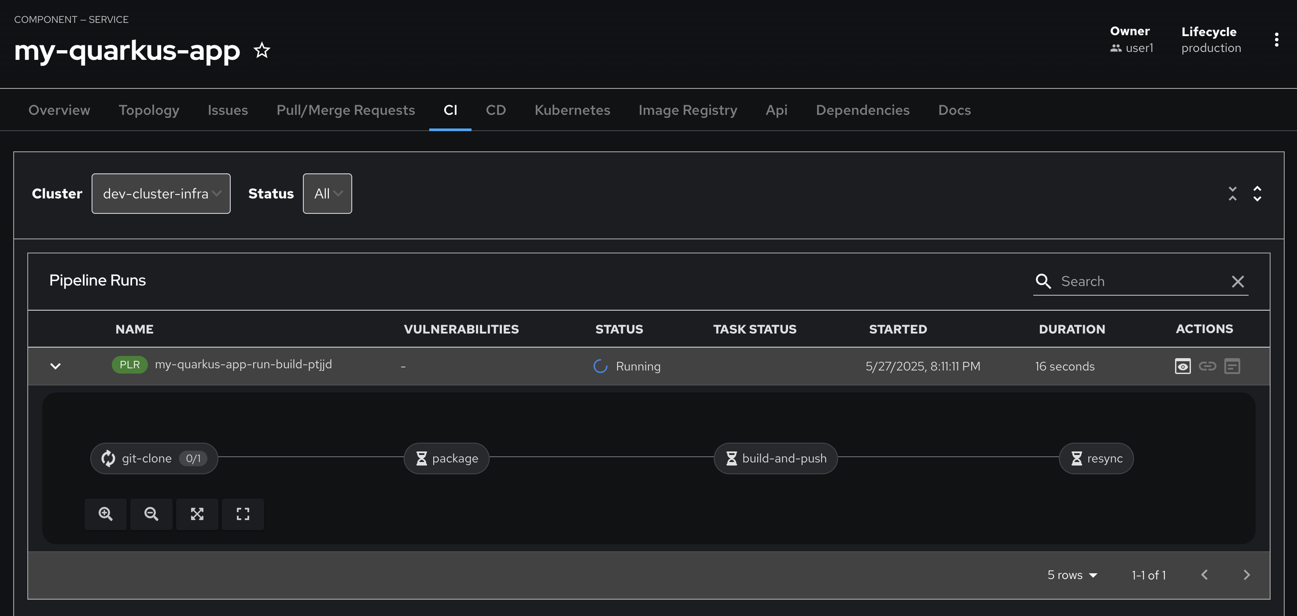View logs for the pipeline run
Image resolution: width=1297 pixels, height=616 pixels.
pos(1231,366)
